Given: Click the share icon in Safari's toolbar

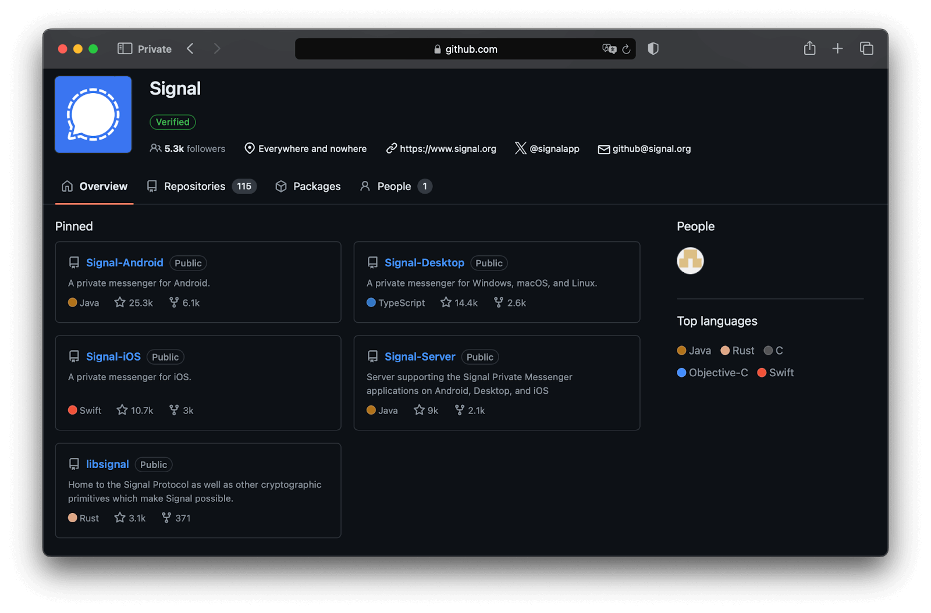Looking at the screenshot, I should pos(809,48).
